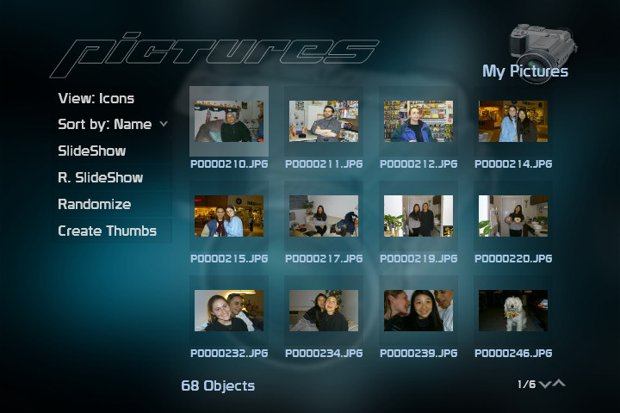
Task: Open thumbnail above P0000211.JPG
Action: (324, 121)
